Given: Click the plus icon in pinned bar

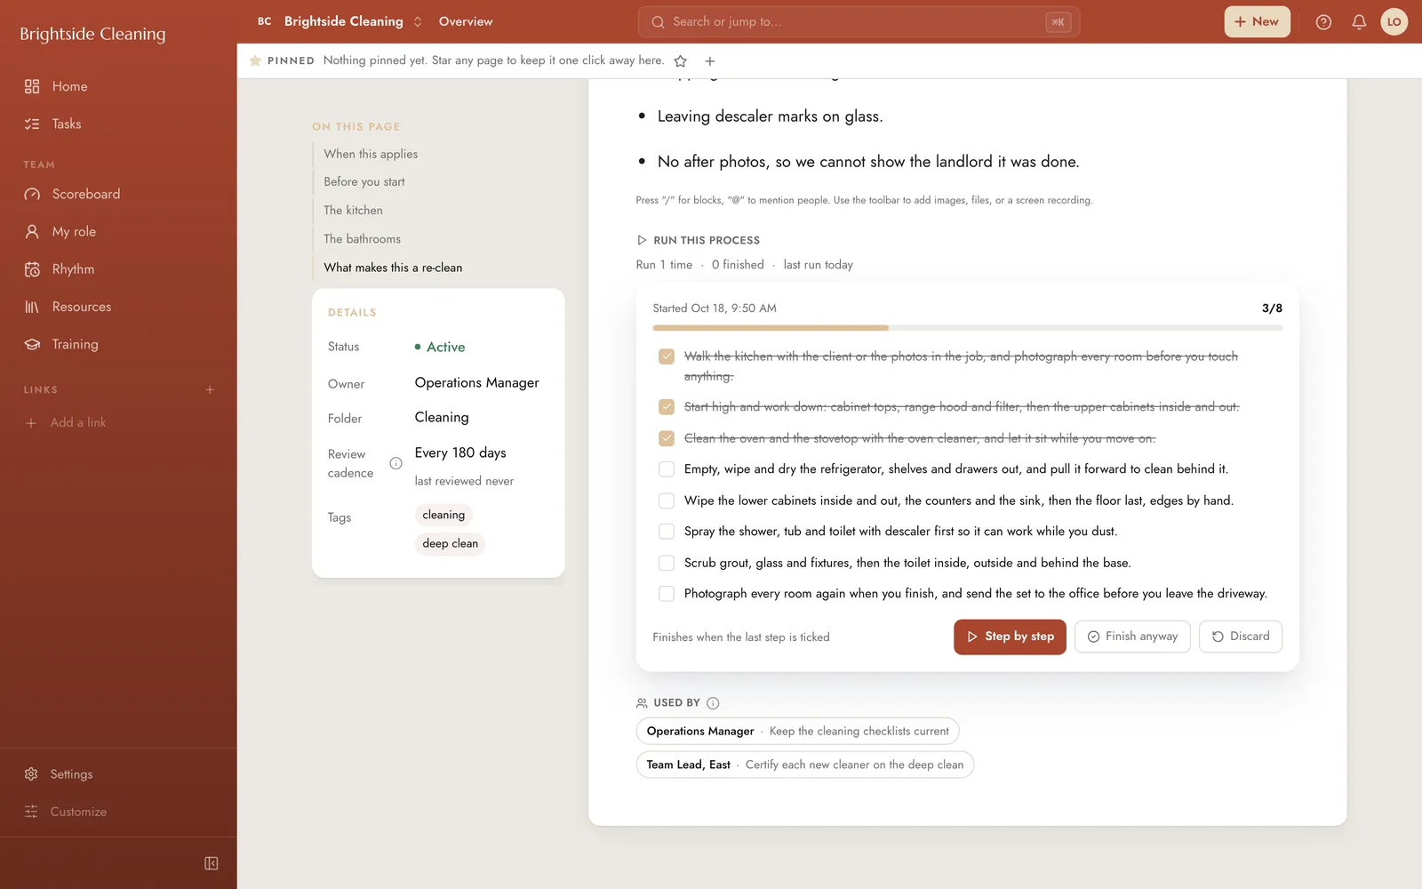Looking at the screenshot, I should 710,61.
